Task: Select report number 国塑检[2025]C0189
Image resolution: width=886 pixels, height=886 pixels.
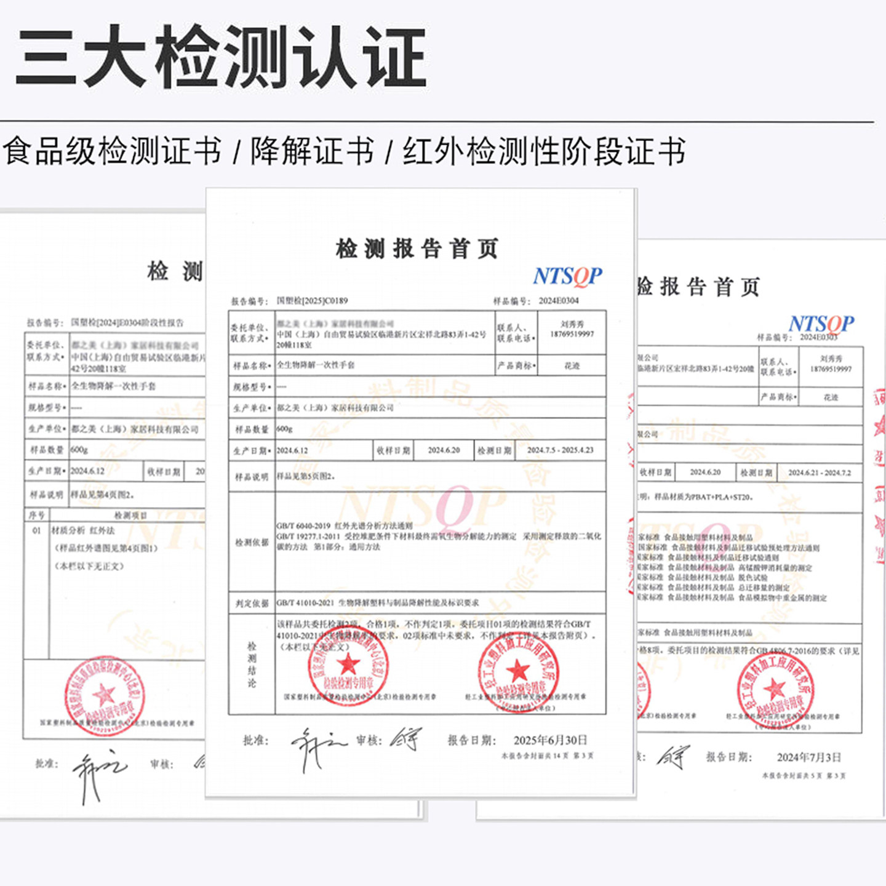Action: click(x=312, y=301)
